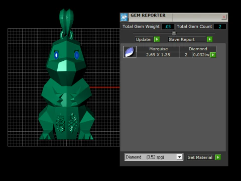This screenshot has width=241, height=181.
Task: Click the Save Report button label
Action: pyautogui.click(x=182, y=40)
